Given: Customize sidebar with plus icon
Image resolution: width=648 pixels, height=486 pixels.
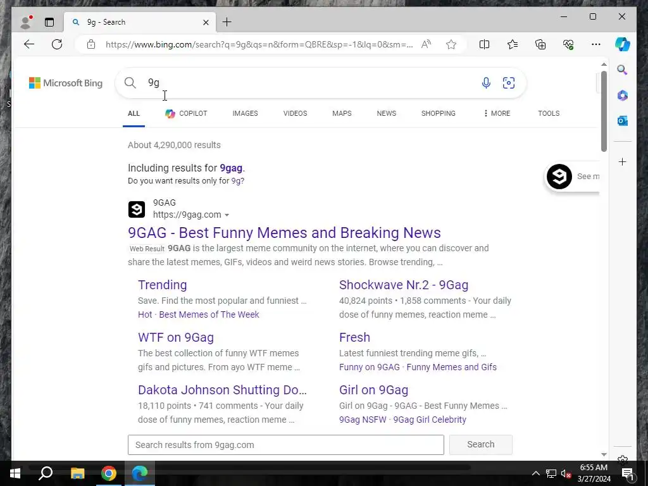Looking at the screenshot, I should 623,161.
